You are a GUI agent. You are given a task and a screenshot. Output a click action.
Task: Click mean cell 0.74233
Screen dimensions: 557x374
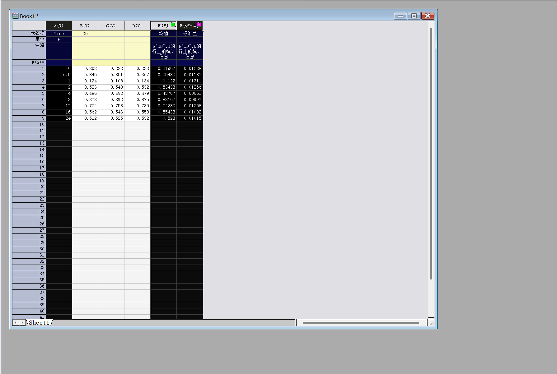point(164,106)
